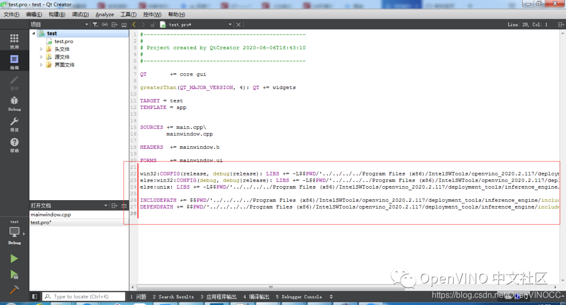Image resolution: width=566 pixels, height=305 pixels.
Task: Open the kit selector monitor icon
Action: [x=15, y=233]
